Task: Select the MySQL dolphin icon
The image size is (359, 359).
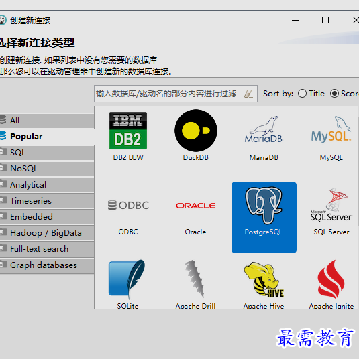Action: pyautogui.click(x=331, y=129)
